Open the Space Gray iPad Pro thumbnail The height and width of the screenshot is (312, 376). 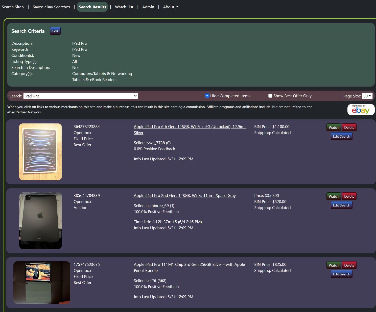pyautogui.click(x=40, y=221)
